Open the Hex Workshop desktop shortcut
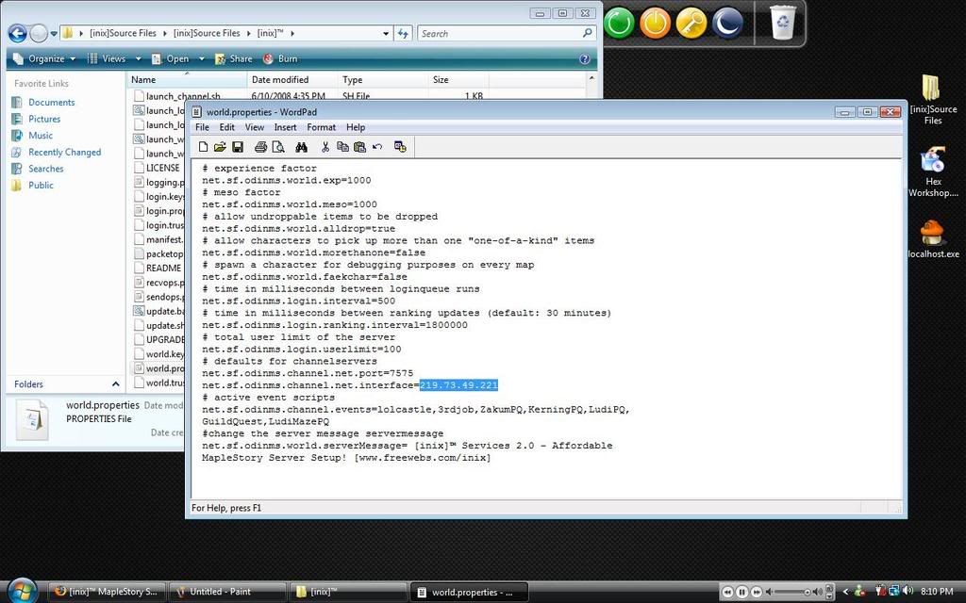The height and width of the screenshot is (603, 966). (x=933, y=171)
